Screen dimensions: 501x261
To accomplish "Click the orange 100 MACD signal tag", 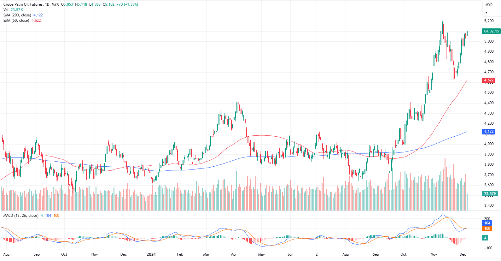I will click(x=487, y=228).
